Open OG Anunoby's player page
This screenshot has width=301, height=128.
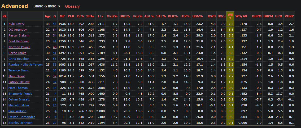(x=18, y=30)
